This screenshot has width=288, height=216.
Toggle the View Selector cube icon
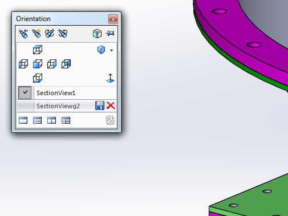[x=97, y=34]
